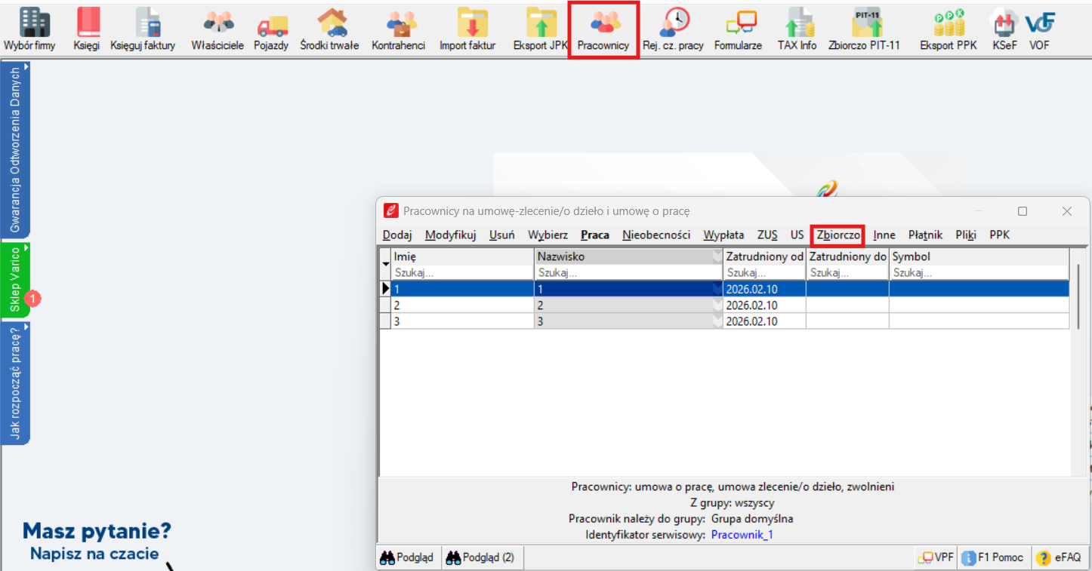Screen dimensions: 1092x571
Task: Open the Nazwisko column header dropdown
Action: click(717, 257)
